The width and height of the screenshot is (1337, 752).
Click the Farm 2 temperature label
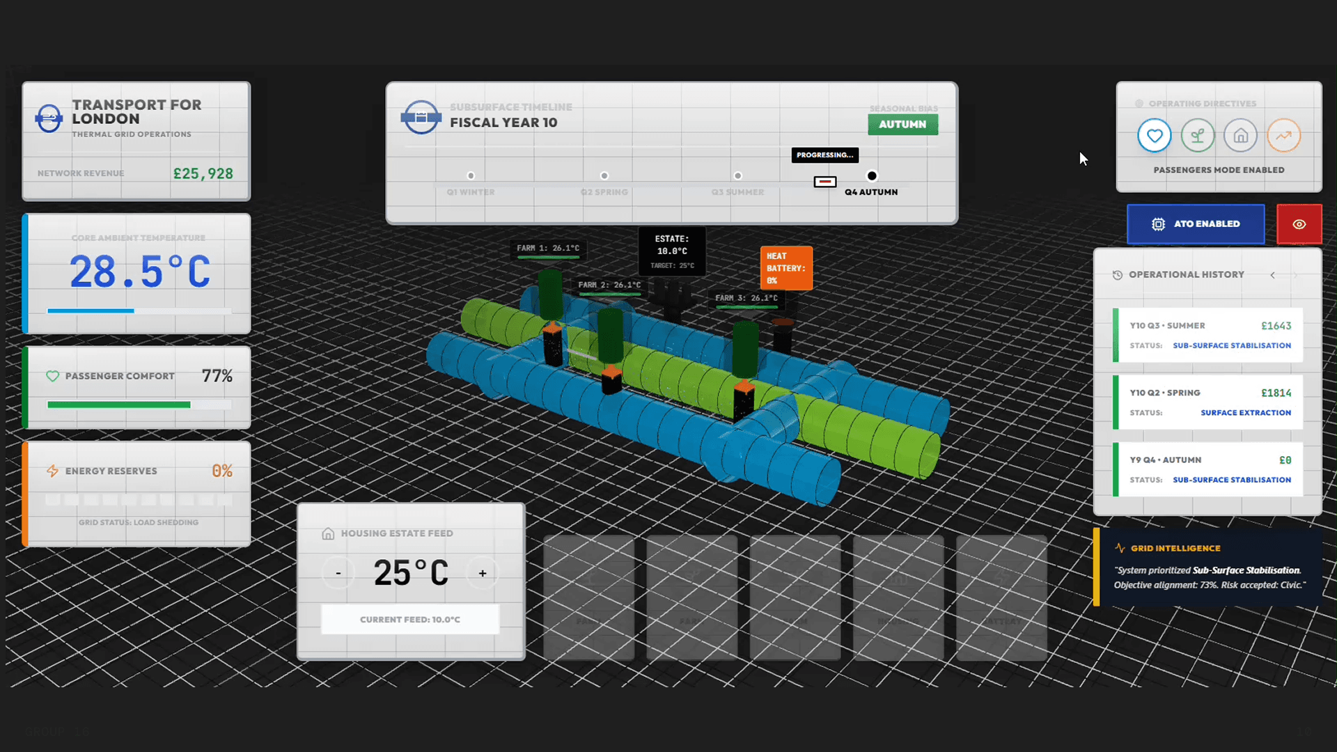pyautogui.click(x=609, y=285)
